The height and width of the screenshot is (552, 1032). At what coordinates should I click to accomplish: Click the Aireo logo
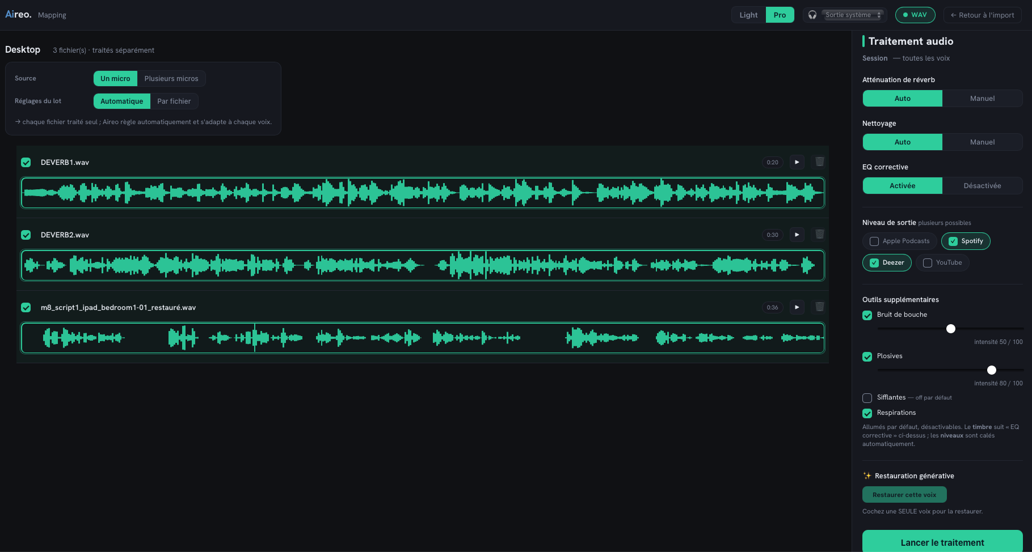(x=18, y=15)
